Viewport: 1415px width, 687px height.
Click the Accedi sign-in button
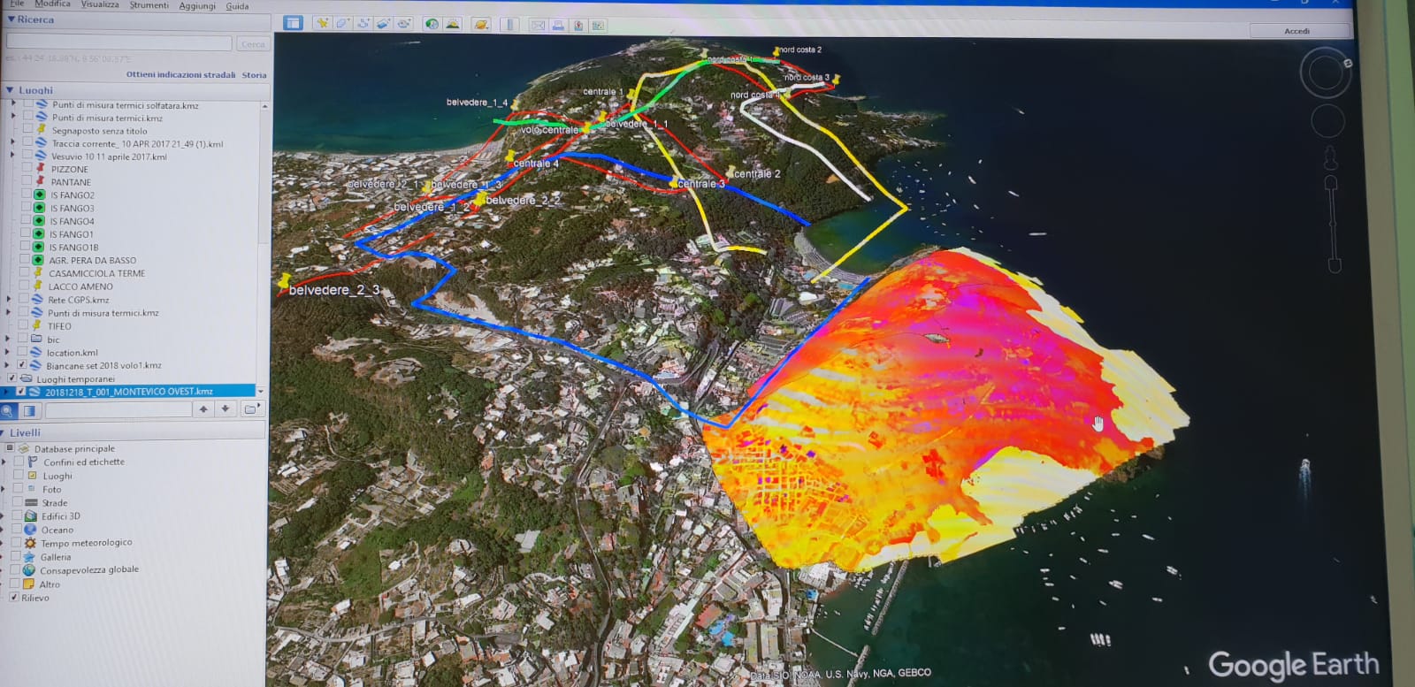1296,31
